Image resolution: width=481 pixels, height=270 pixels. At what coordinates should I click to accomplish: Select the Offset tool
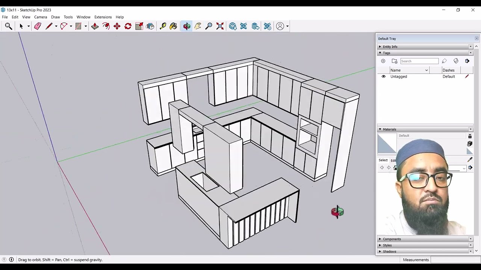pyautogui.click(x=106, y=26)
